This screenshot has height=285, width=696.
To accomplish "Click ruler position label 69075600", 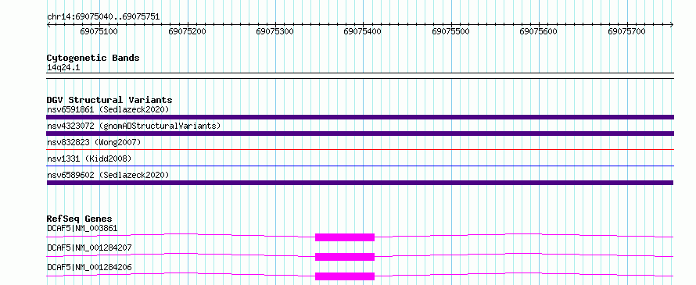I will [x=539, y=31].
